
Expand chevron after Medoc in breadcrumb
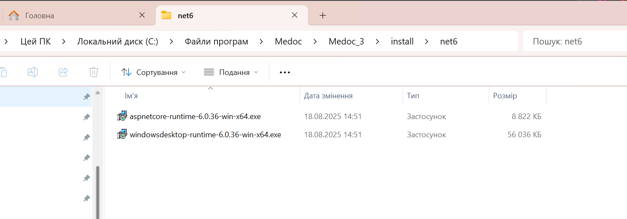[315, 42]
